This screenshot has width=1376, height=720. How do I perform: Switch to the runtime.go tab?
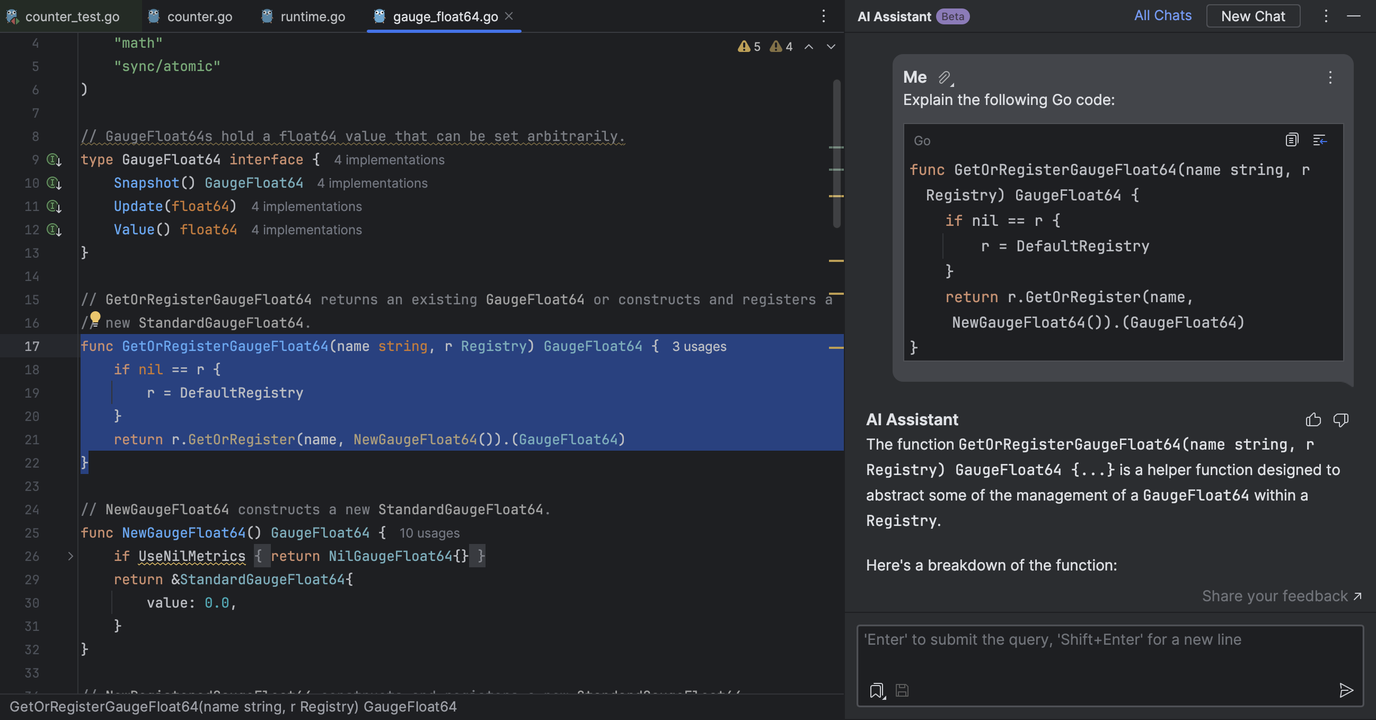(312, 16)
